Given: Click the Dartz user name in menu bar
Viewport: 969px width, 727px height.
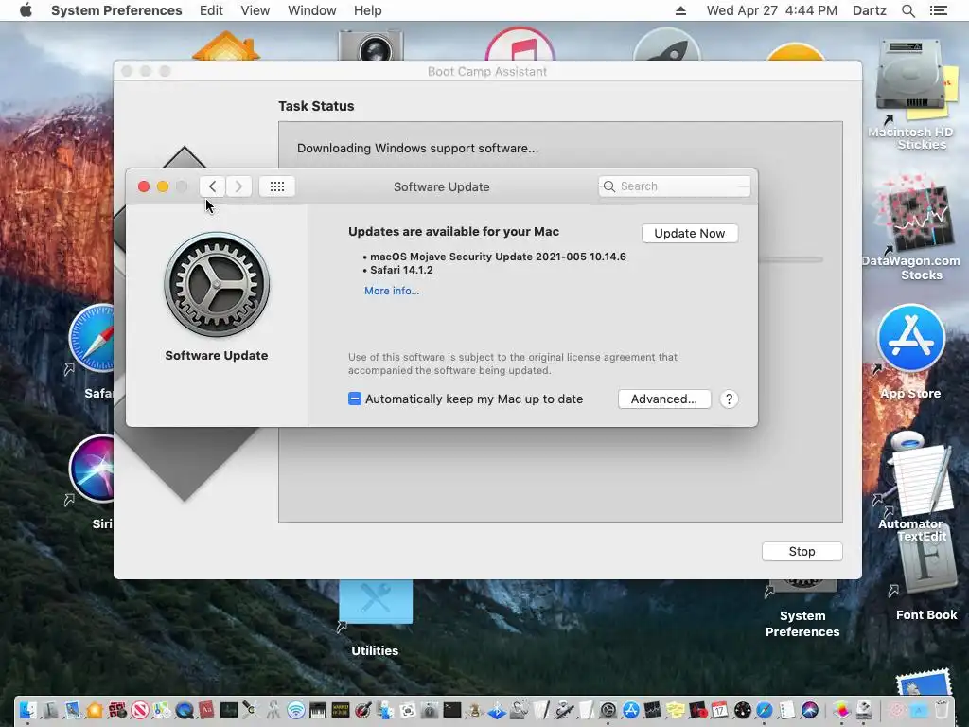Looking at the screenshot, I should 869,10.
